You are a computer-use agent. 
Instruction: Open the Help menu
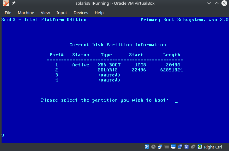[x=99, y=13]
